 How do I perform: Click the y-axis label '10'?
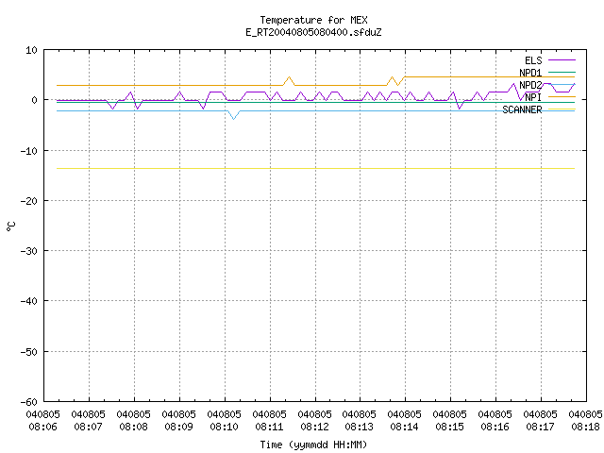pos(31,50)
